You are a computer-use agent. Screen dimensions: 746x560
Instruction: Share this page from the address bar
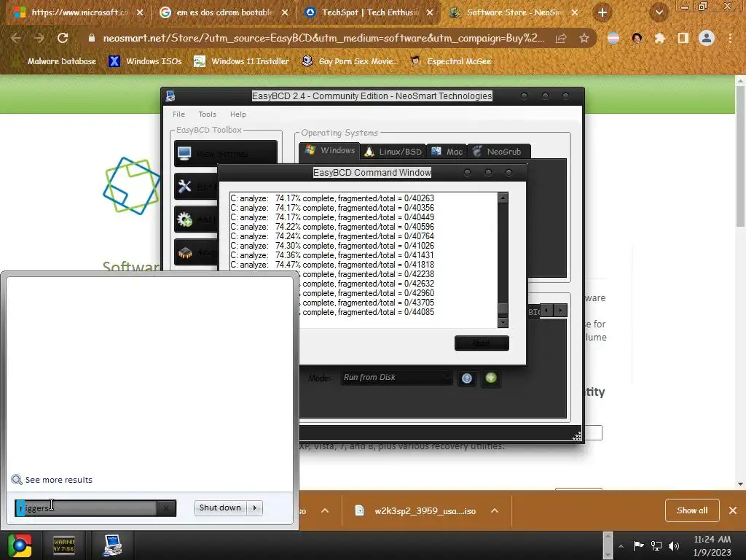click(561, 38)
